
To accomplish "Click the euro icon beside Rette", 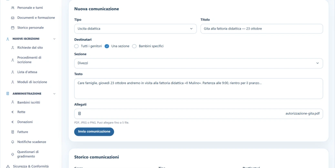I will click(13, 112).
